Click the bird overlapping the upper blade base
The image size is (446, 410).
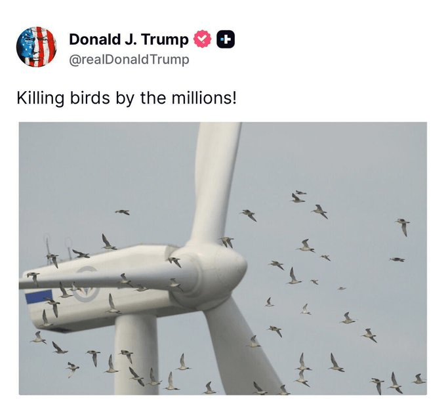coord(227,242)
